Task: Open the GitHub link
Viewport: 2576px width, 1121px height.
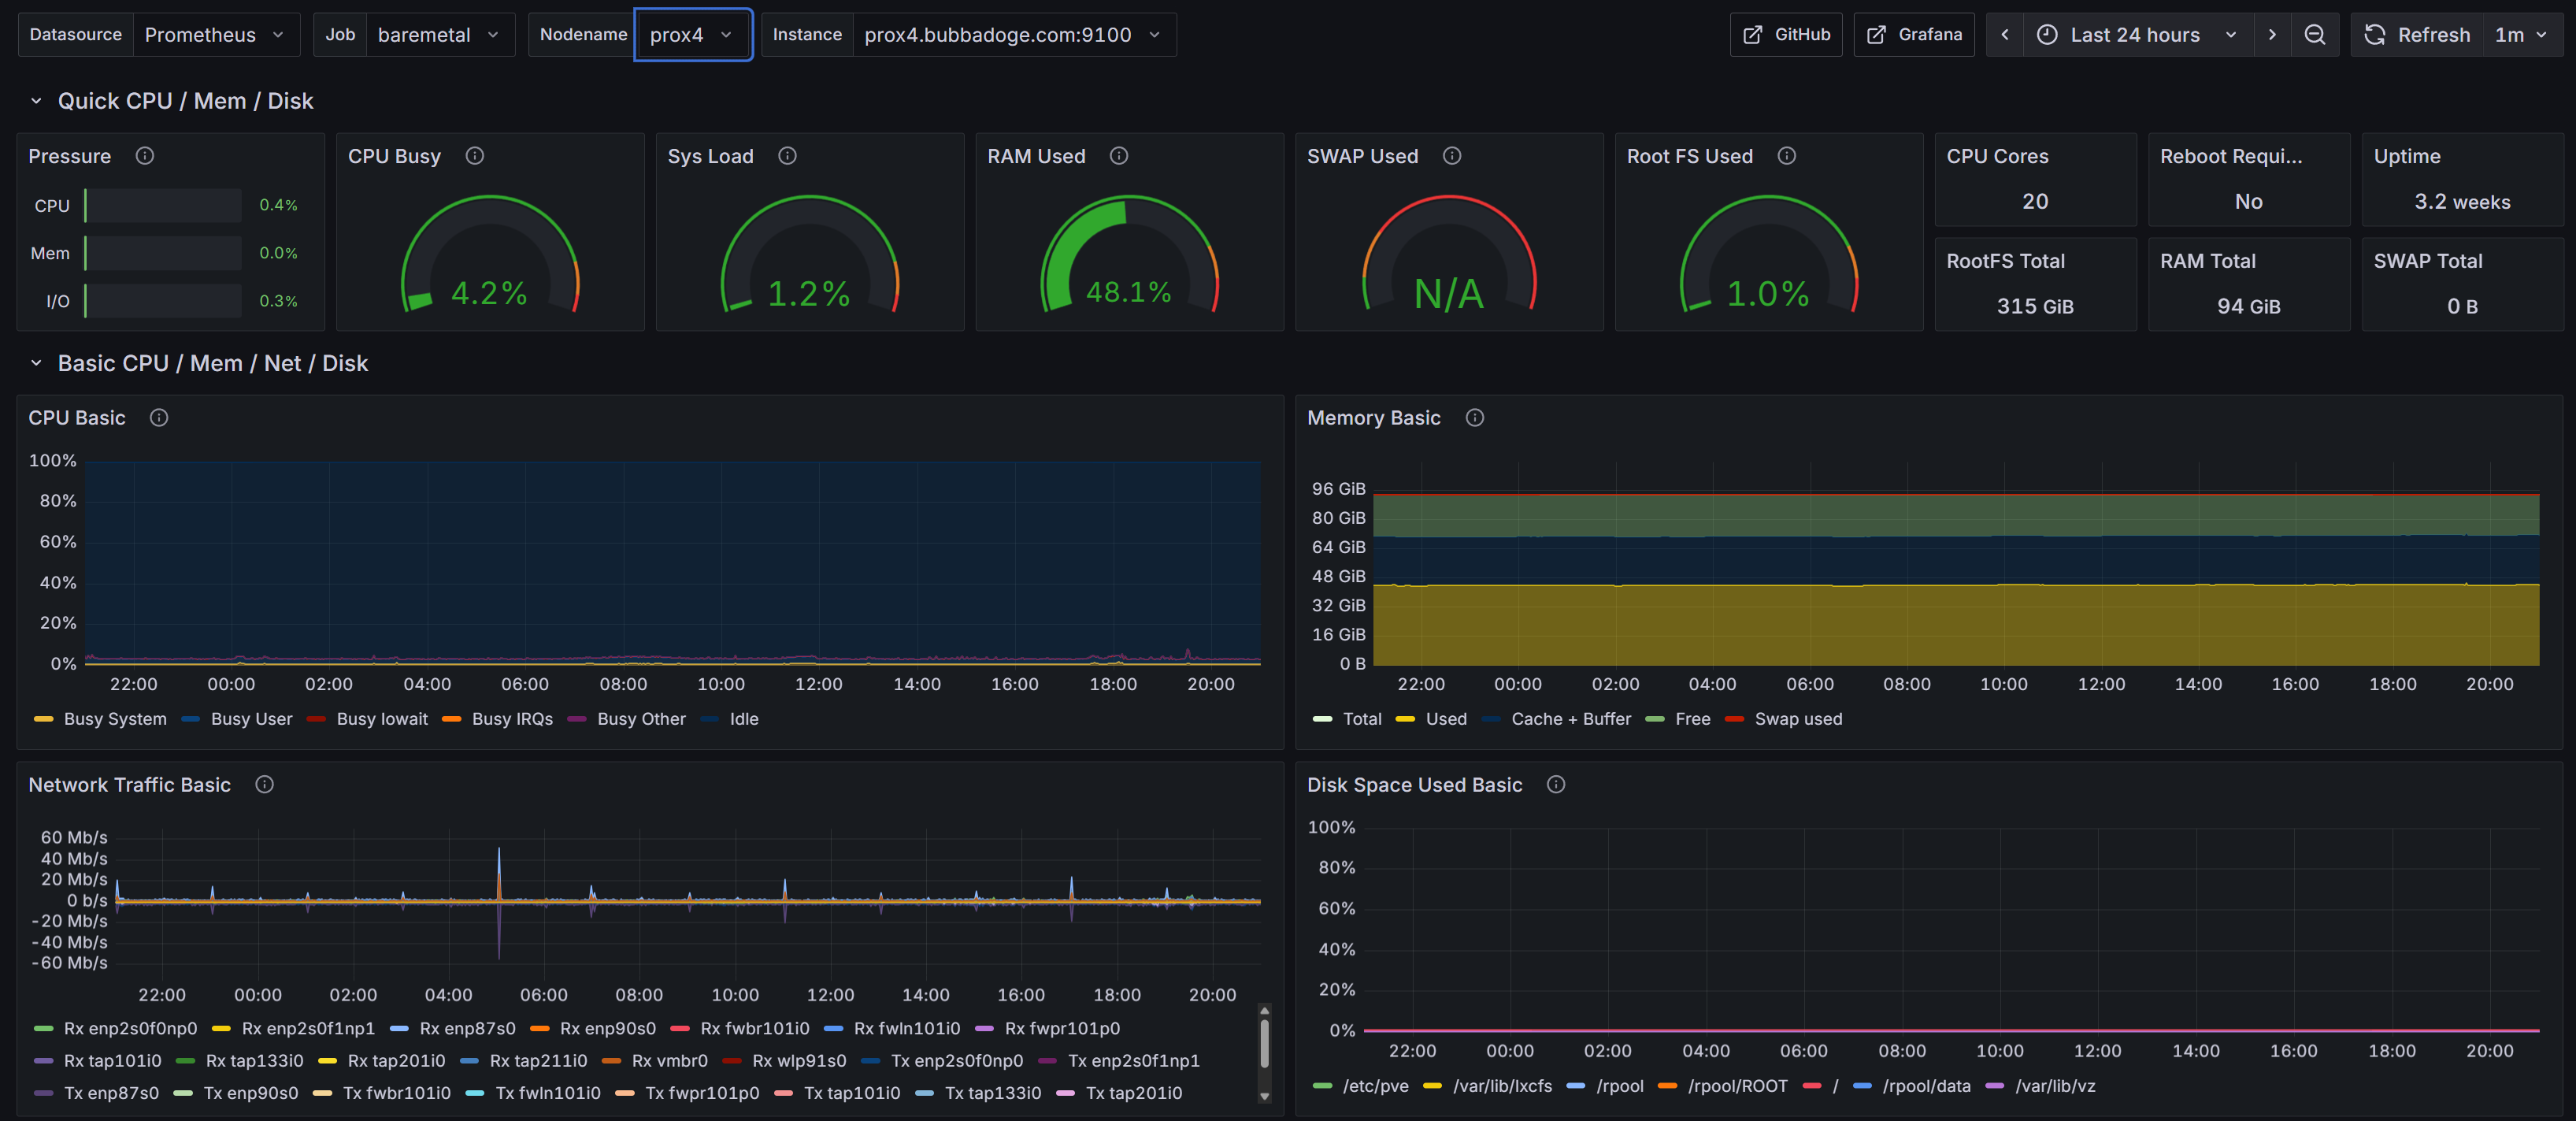Action: click(x=1786, y=35)
